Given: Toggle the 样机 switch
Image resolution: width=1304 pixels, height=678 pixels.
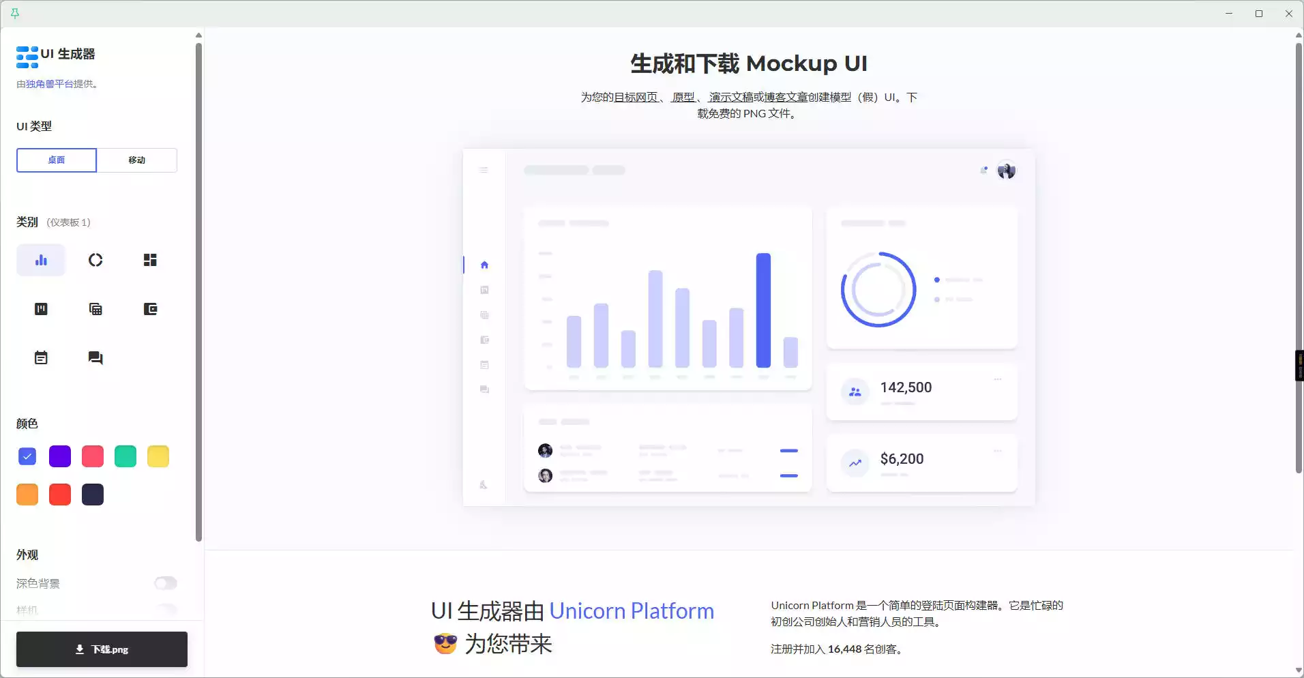Looking at the screenshot, I should click(166, 609).
